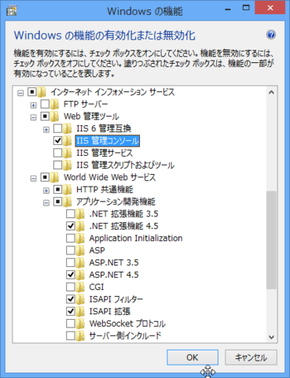Uncheck ISAPI フィルター checkbox

point(71,299)
